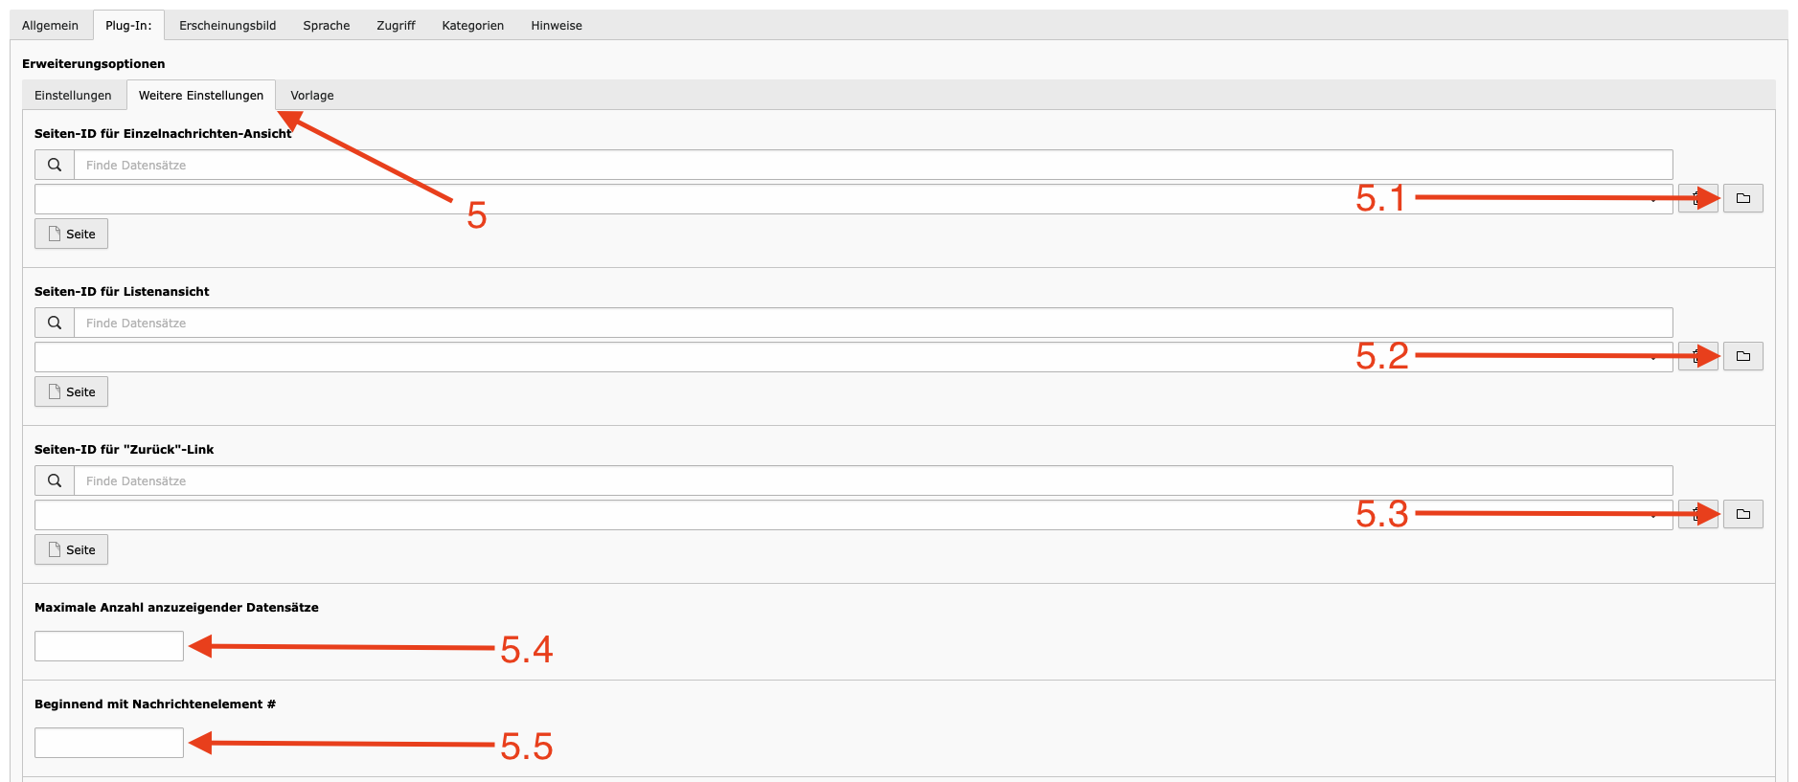Go to the Sprache tab
This screenshot has width=1798, height=782.
coord(326,26)
